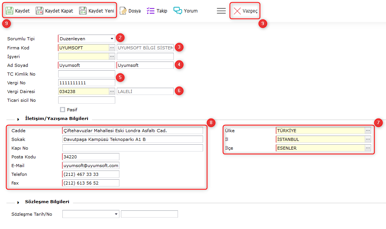This screenshot has height=229, width=386.
Task: Open the Sorumlu Tipi dropdown
Action: tap(112, 39)
